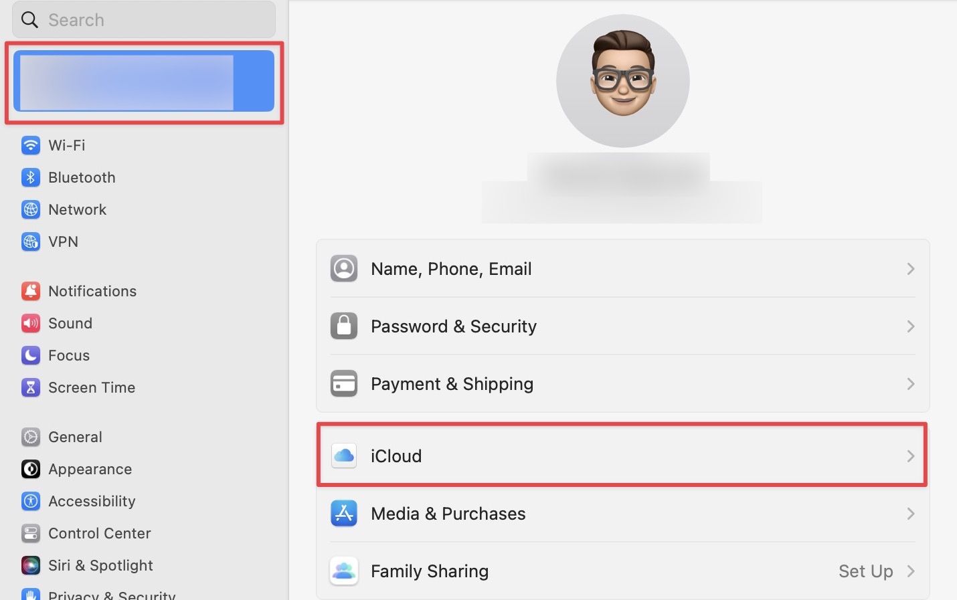
Task: Select the Siri & Spotlight icon
Action: click(31, 565)
